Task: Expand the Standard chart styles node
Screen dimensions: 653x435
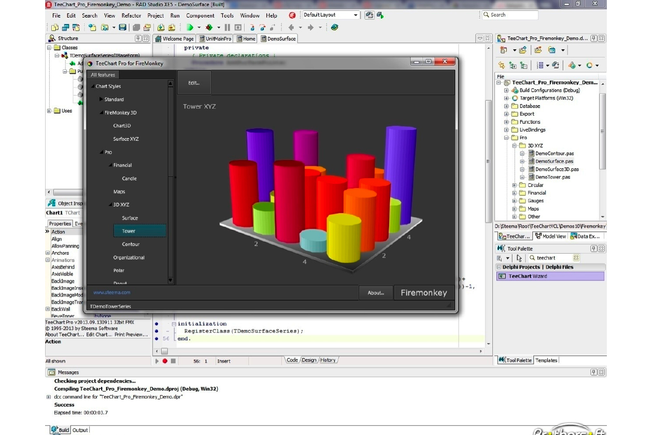Action: coord(101,99)
